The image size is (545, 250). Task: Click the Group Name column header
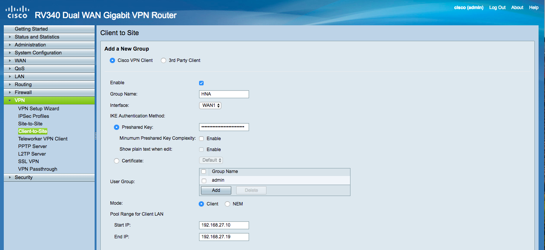225,171
